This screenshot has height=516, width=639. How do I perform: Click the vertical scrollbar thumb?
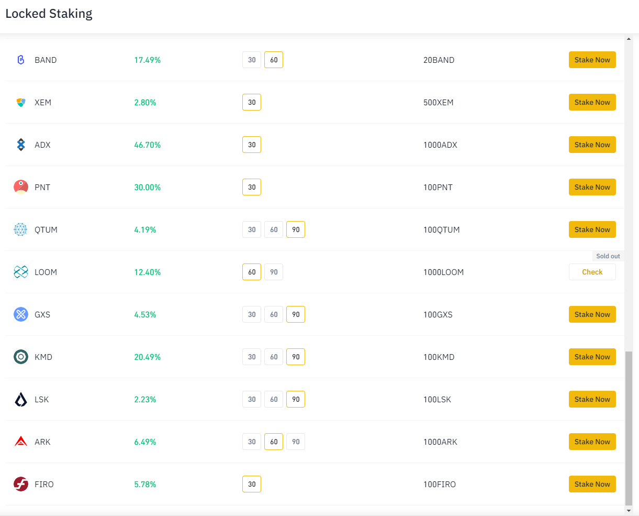point(629,428)
